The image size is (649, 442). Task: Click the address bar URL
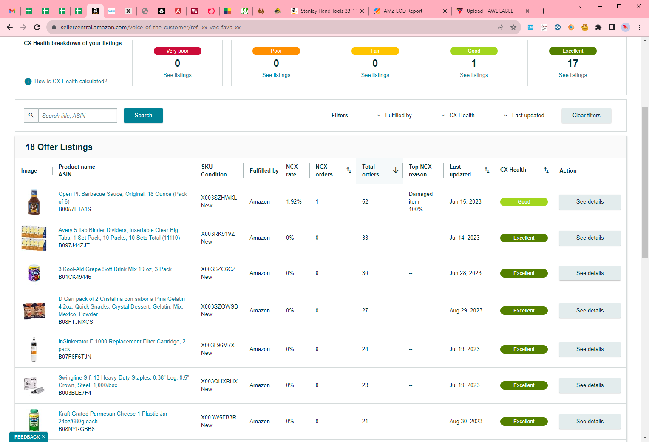point(150,27)
